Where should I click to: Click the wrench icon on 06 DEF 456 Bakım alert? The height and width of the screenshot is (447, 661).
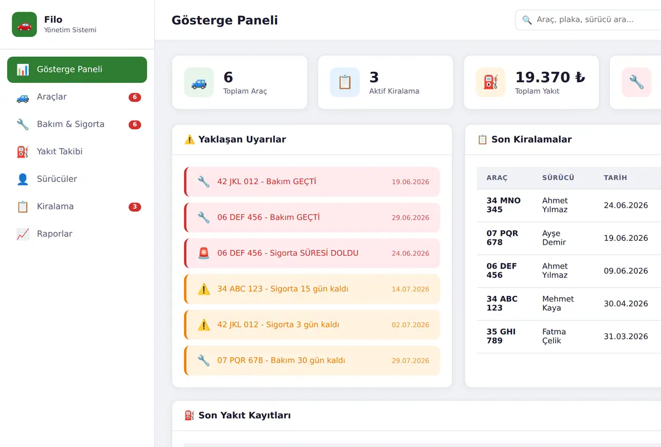point(204,218)
